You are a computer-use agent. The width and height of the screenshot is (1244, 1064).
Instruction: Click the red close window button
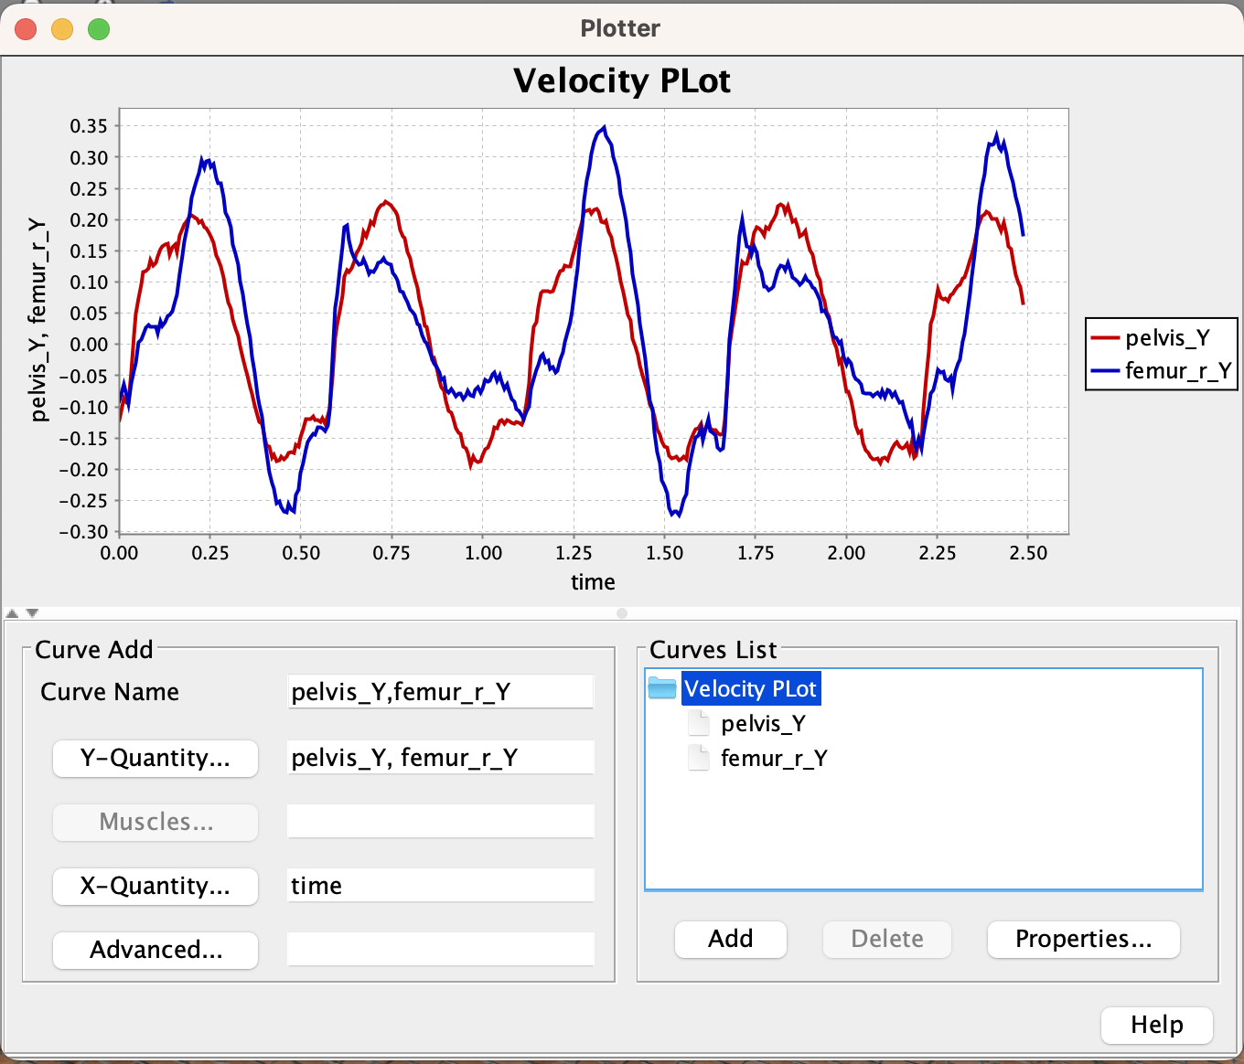point(26,29)
